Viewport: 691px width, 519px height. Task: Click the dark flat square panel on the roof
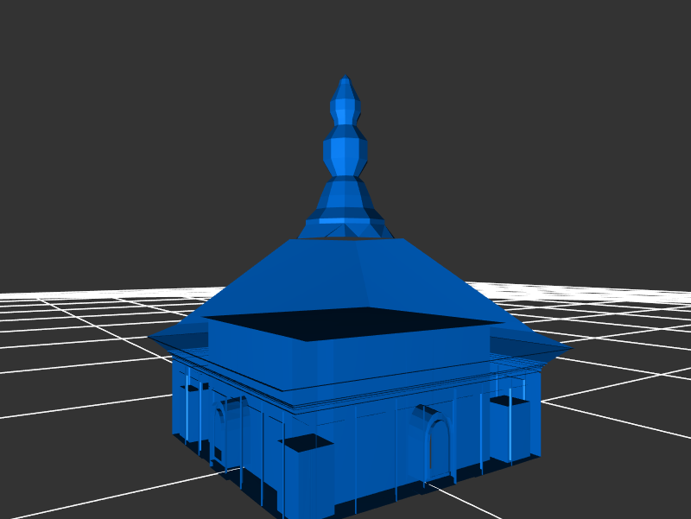(354, 322)
